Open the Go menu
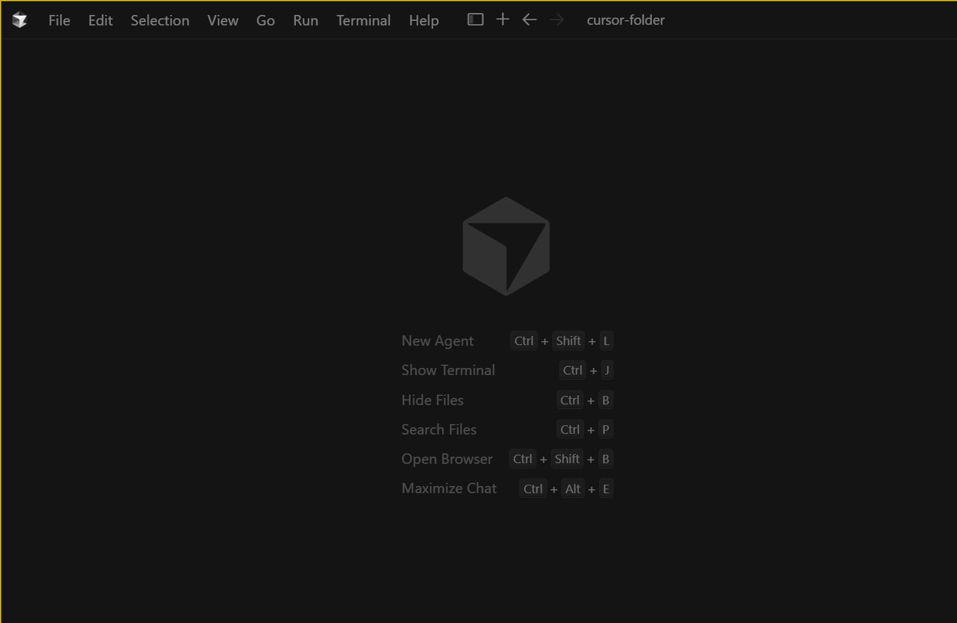Image resolution: width=957 pixels, height=623 pixels. pos(265,20)
